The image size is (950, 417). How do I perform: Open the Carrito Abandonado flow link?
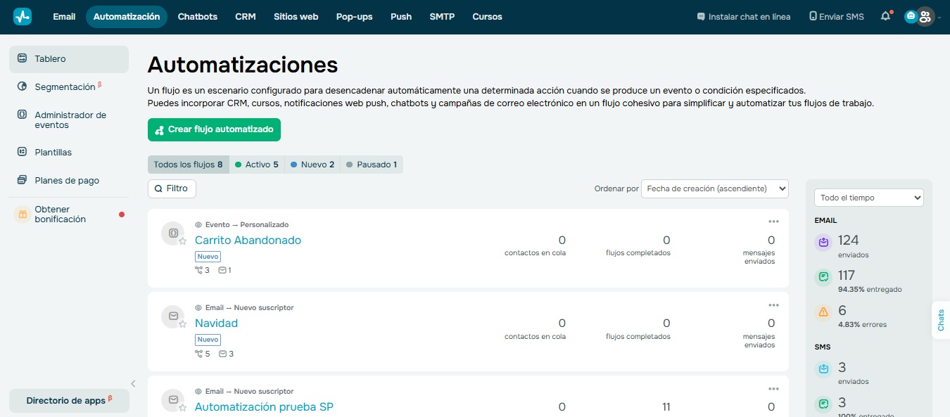click(x=248, y=240)
